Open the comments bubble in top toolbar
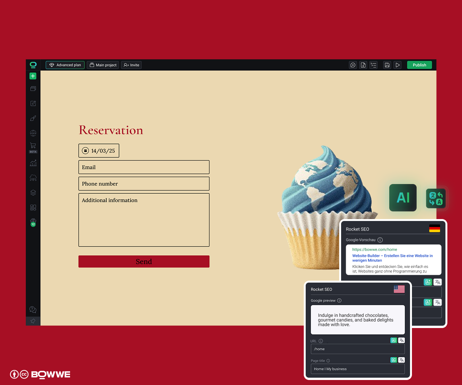This screenshot has height=385, width=462. [353, 65]
